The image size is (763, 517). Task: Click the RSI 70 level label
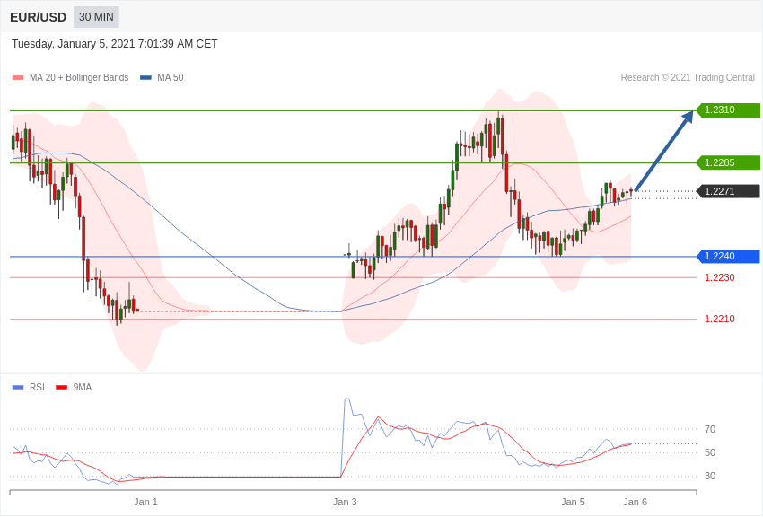(x=710, y=429)
